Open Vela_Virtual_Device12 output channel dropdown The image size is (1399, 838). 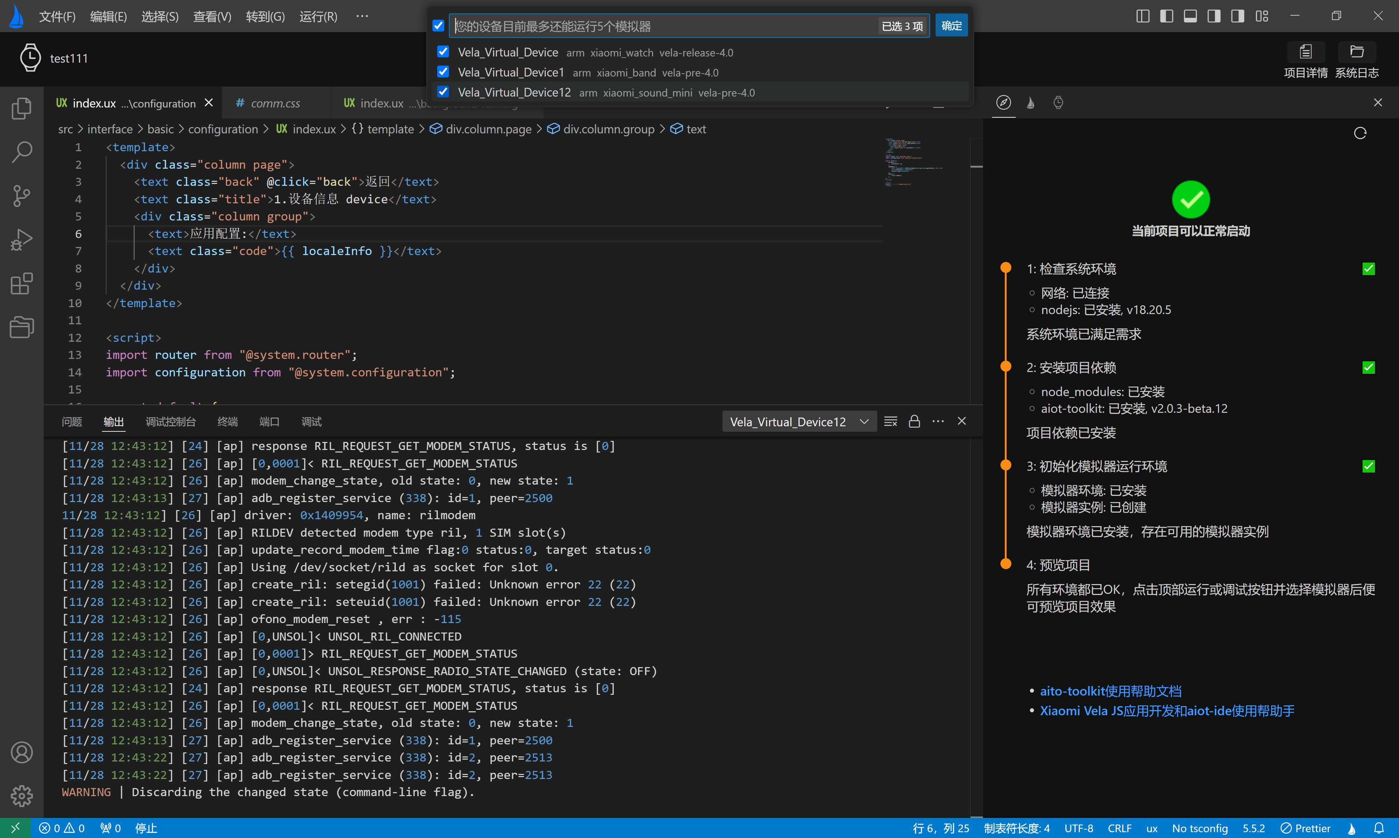(x=798, y=422)
